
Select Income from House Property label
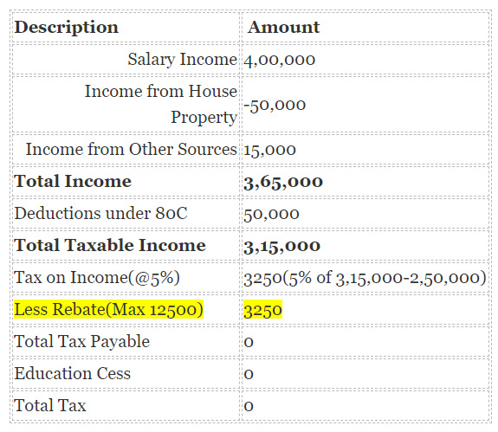161,104
